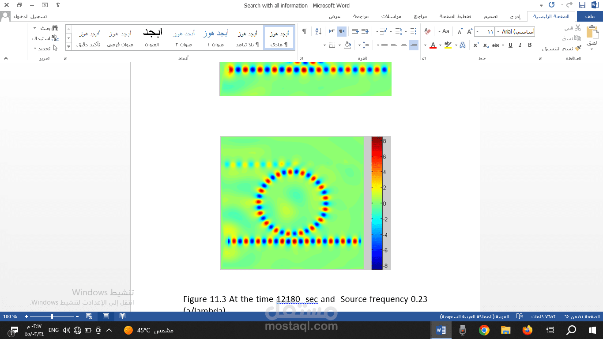
Task: Expand the styles gallery More button
Action: coord(68,46)
